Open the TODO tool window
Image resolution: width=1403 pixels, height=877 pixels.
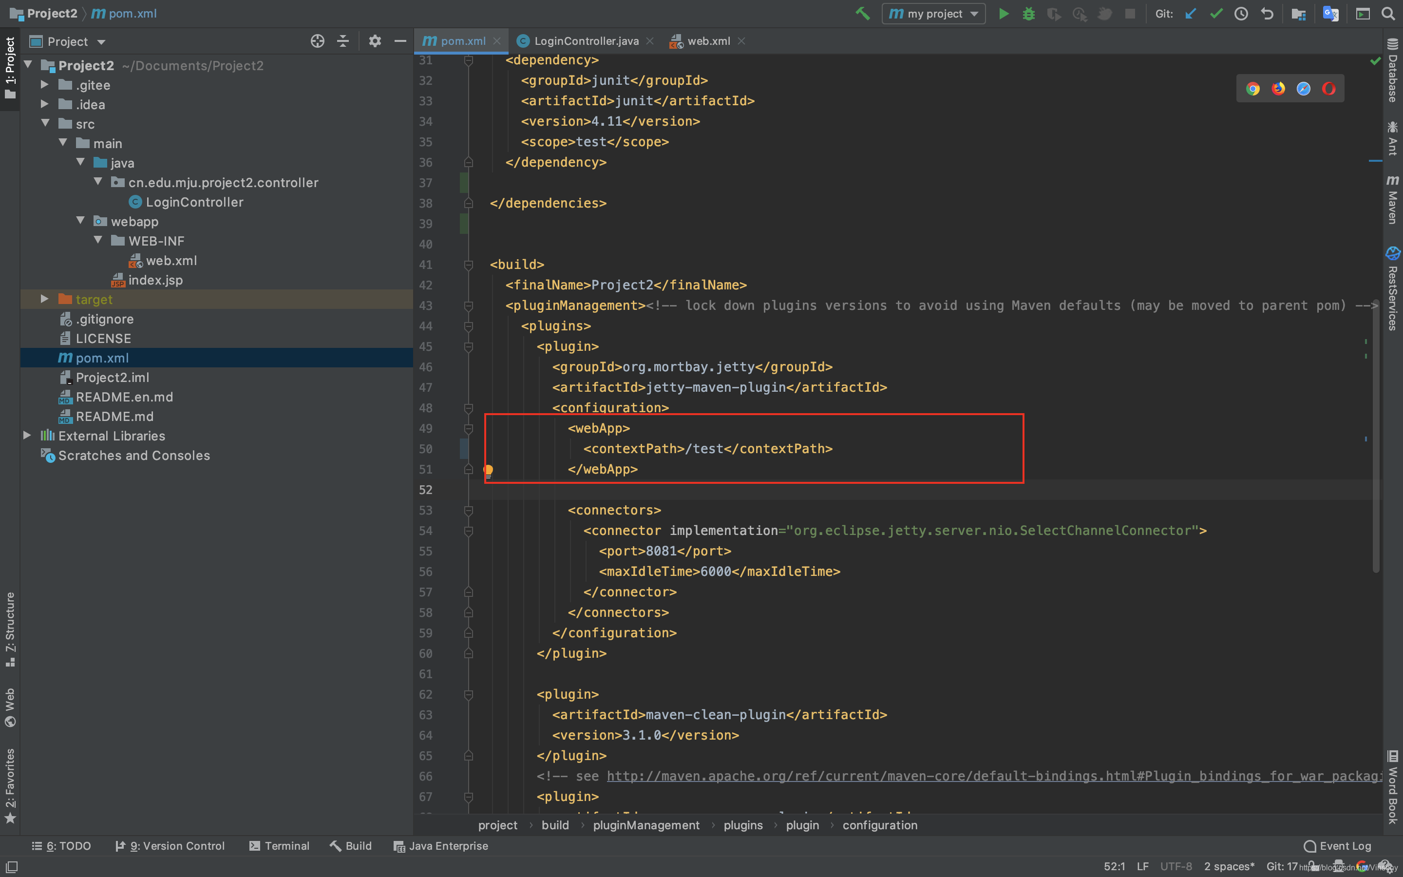pyautogui.click(x=61, y=846)
